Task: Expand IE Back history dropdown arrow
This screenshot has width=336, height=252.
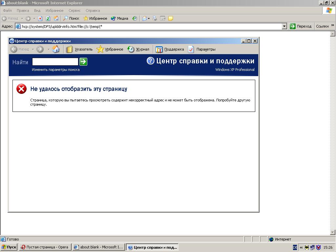Action: click(x=22, y=18)
